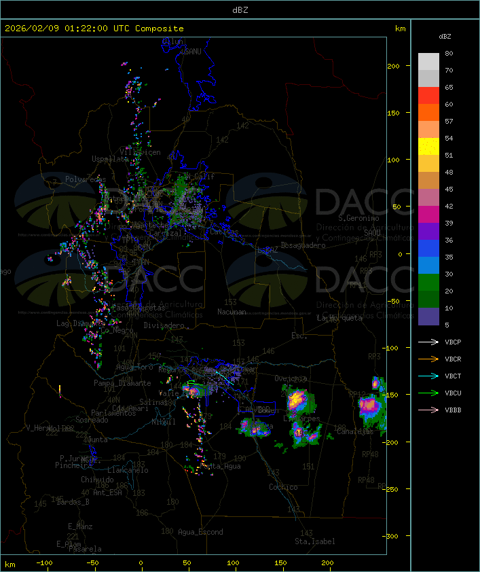Pick the purple 36–39 dBZ swatch
Screen dimensions: 480x572
point(428,232)
